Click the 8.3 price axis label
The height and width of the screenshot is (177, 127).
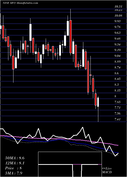coord(117,85)
